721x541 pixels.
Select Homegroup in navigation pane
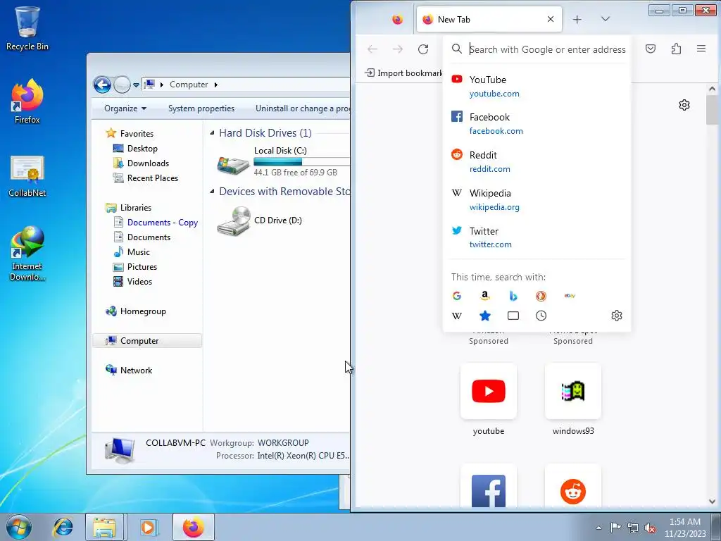click(142, 311)
